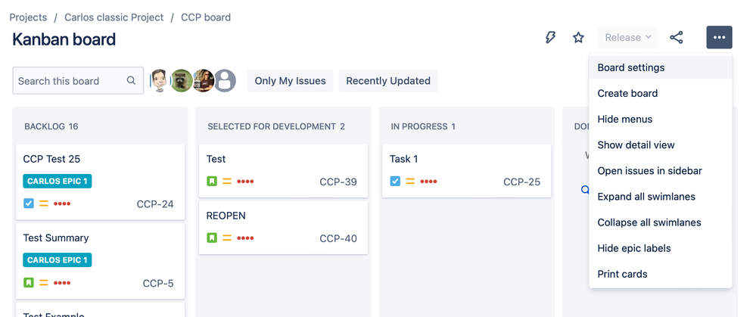Click CARLOS EPIC 1 label on CCP-24
The width and height of the screenshot is (756, 317).
pos(58,181)
